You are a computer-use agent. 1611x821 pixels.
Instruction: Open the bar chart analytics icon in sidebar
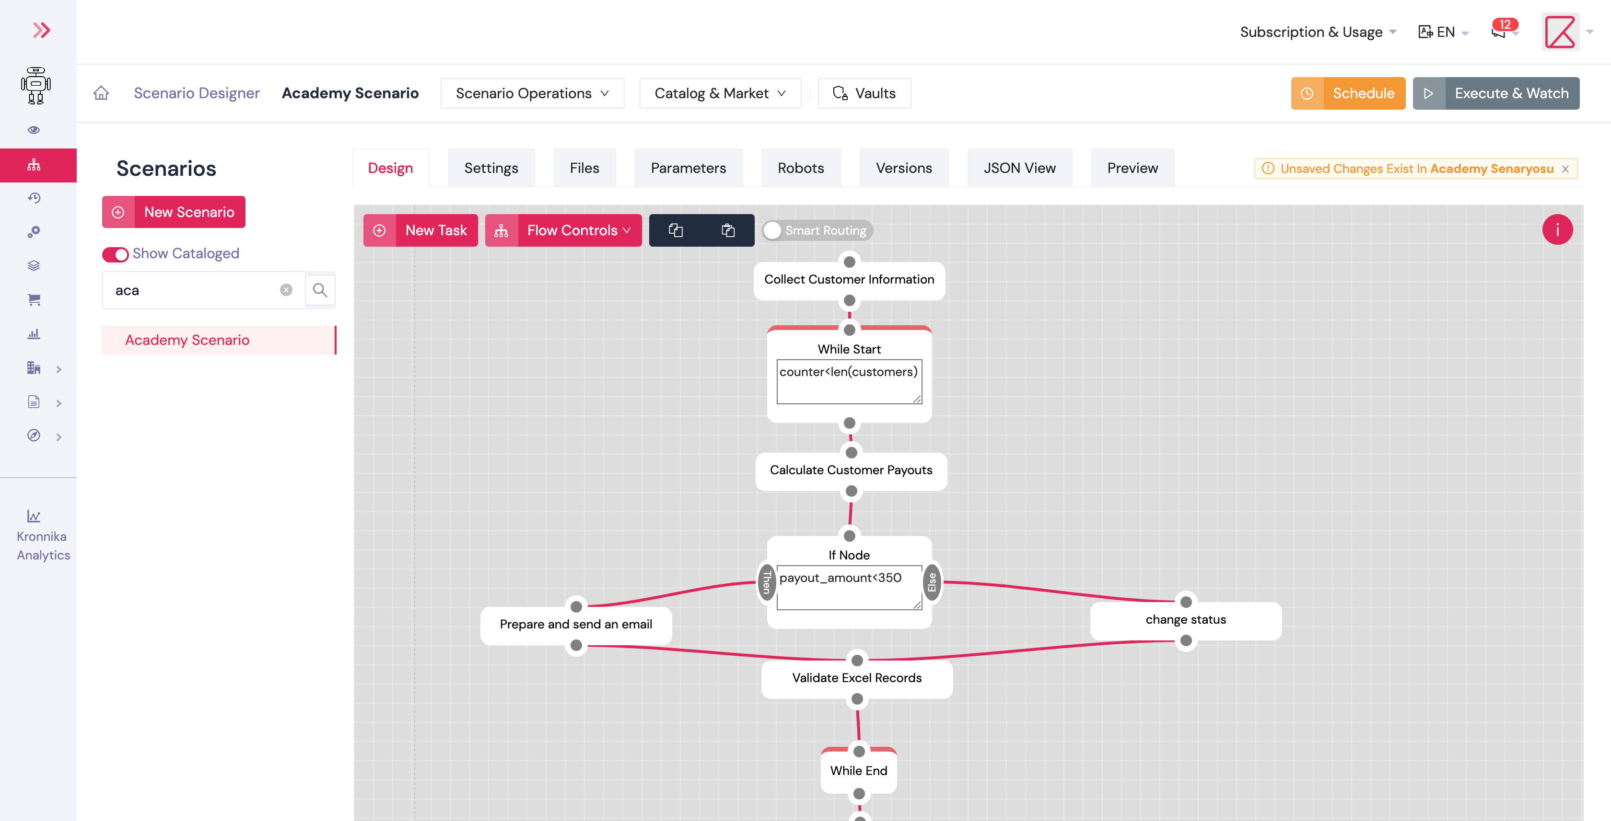pos(34,334)
